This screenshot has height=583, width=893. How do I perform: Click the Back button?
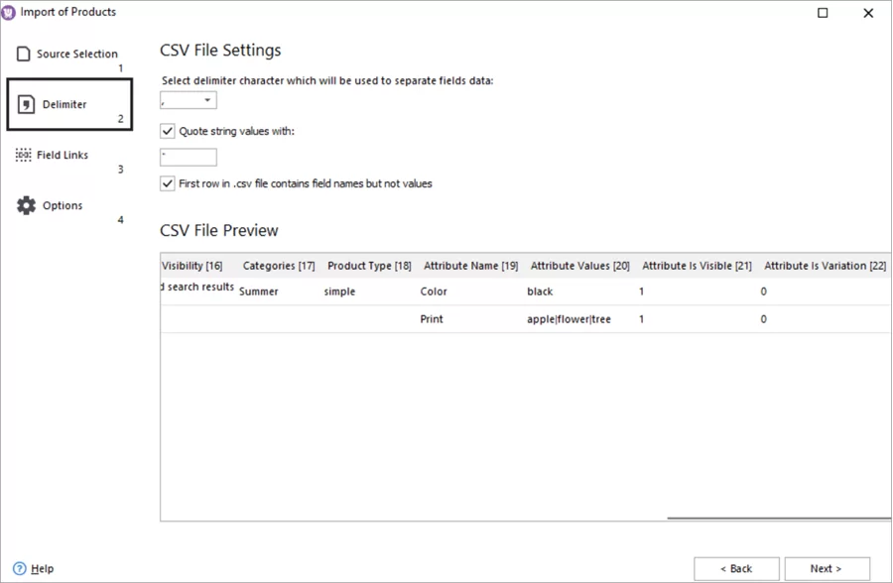click(x=736, y=568)
